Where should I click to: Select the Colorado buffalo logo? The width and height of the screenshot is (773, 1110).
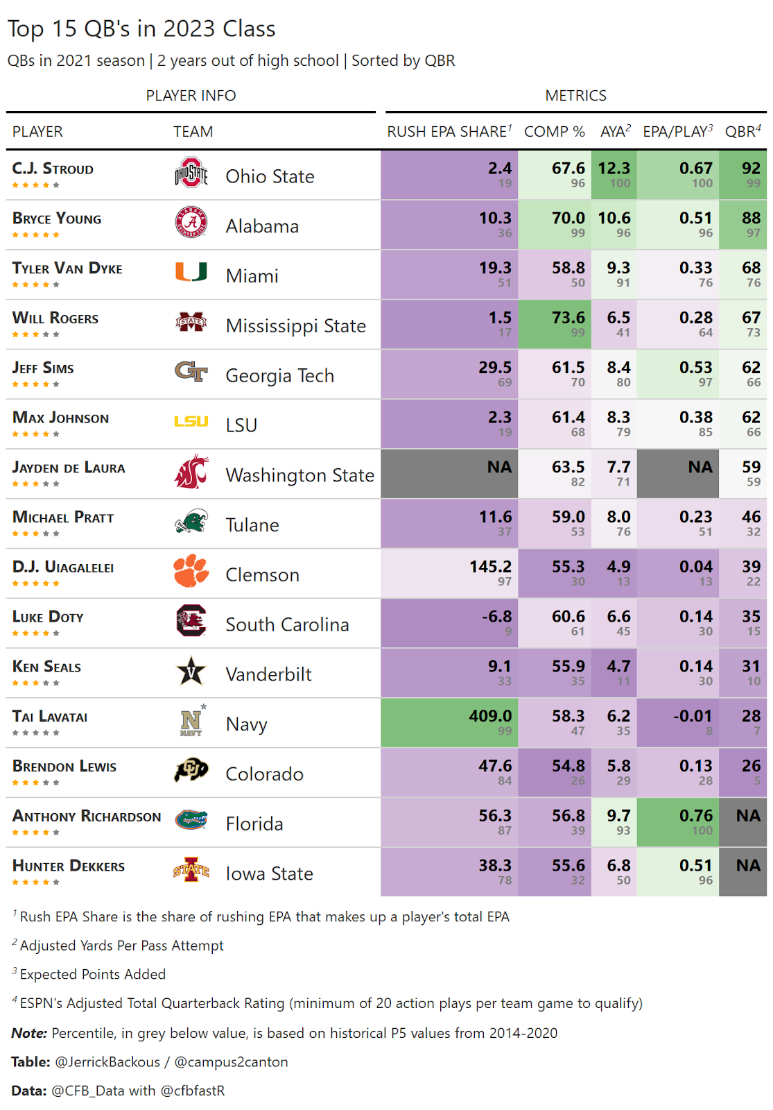[191, 770]
